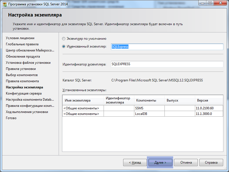This screenshot has width=229, height=172.
Task: Click the Имя экземпляра column header
Action: click(83, 100)
